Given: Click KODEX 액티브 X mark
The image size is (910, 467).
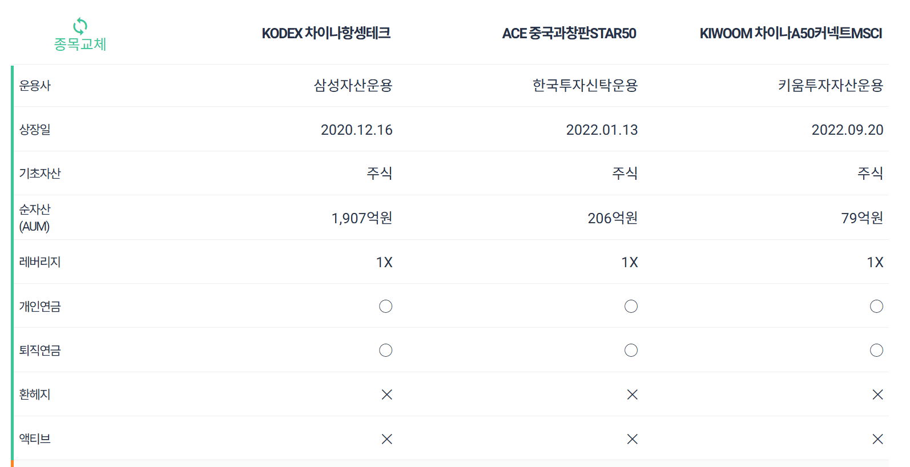Looking at the screenshot, I should [x=386, y=439].
